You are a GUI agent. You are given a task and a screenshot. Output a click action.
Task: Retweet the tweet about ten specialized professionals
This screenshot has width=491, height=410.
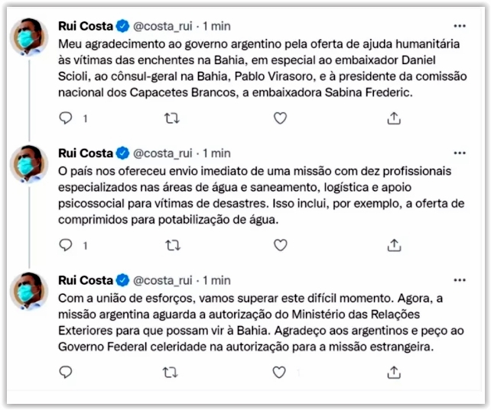pos(172,245)
